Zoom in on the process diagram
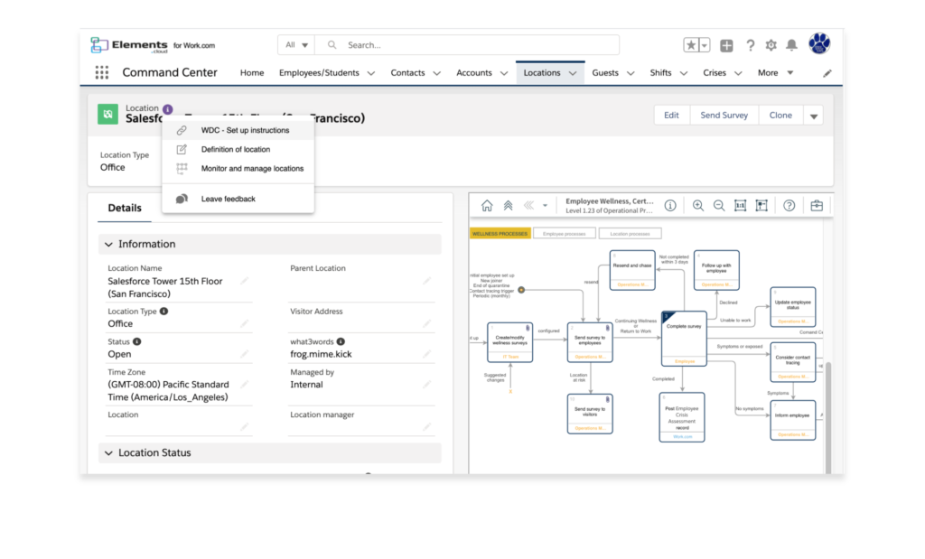Viewport: 925px width, 559px height. pyautogui.click(x=698, y=205)
